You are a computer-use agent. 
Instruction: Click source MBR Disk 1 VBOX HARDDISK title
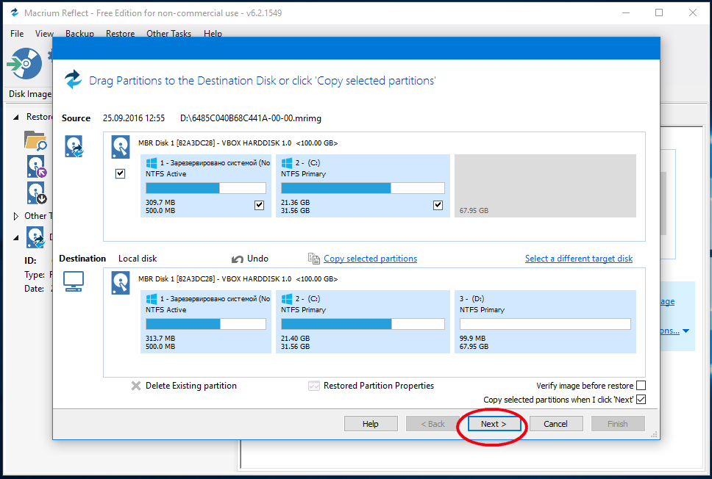pyautogui.click(x=238, y=143)
